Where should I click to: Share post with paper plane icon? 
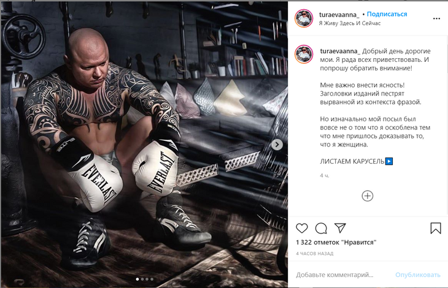[x=340, y=228]
